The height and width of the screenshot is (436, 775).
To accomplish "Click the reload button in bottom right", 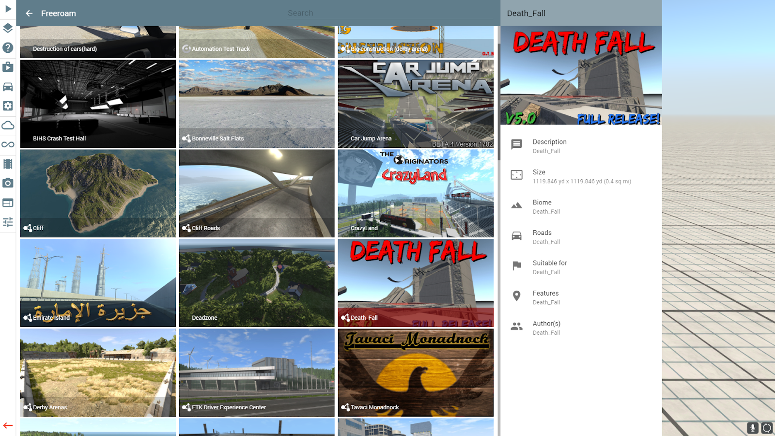I will click(x=767, y=428).
